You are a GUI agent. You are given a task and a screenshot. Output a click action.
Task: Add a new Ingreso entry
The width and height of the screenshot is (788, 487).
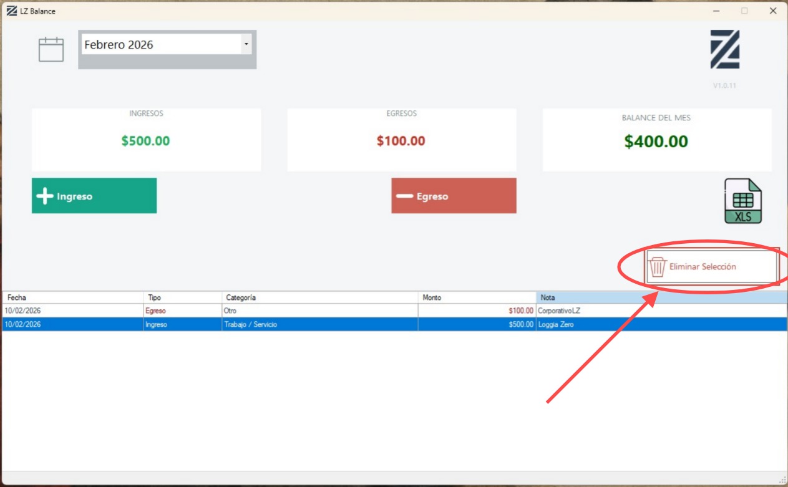coord(94,196)
